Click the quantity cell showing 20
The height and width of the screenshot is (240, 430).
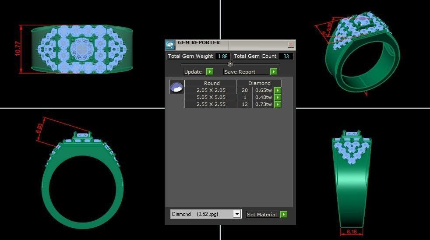tap(245, 90)
